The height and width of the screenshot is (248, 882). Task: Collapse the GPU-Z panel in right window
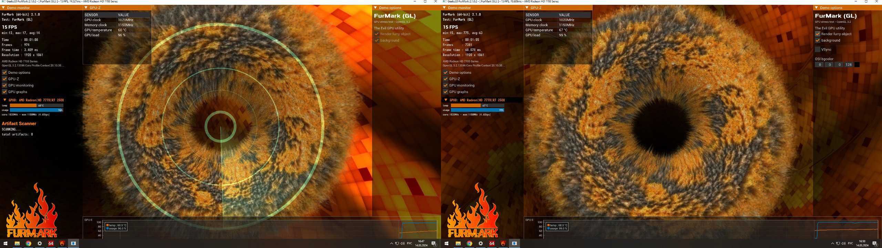pos(527,8)
